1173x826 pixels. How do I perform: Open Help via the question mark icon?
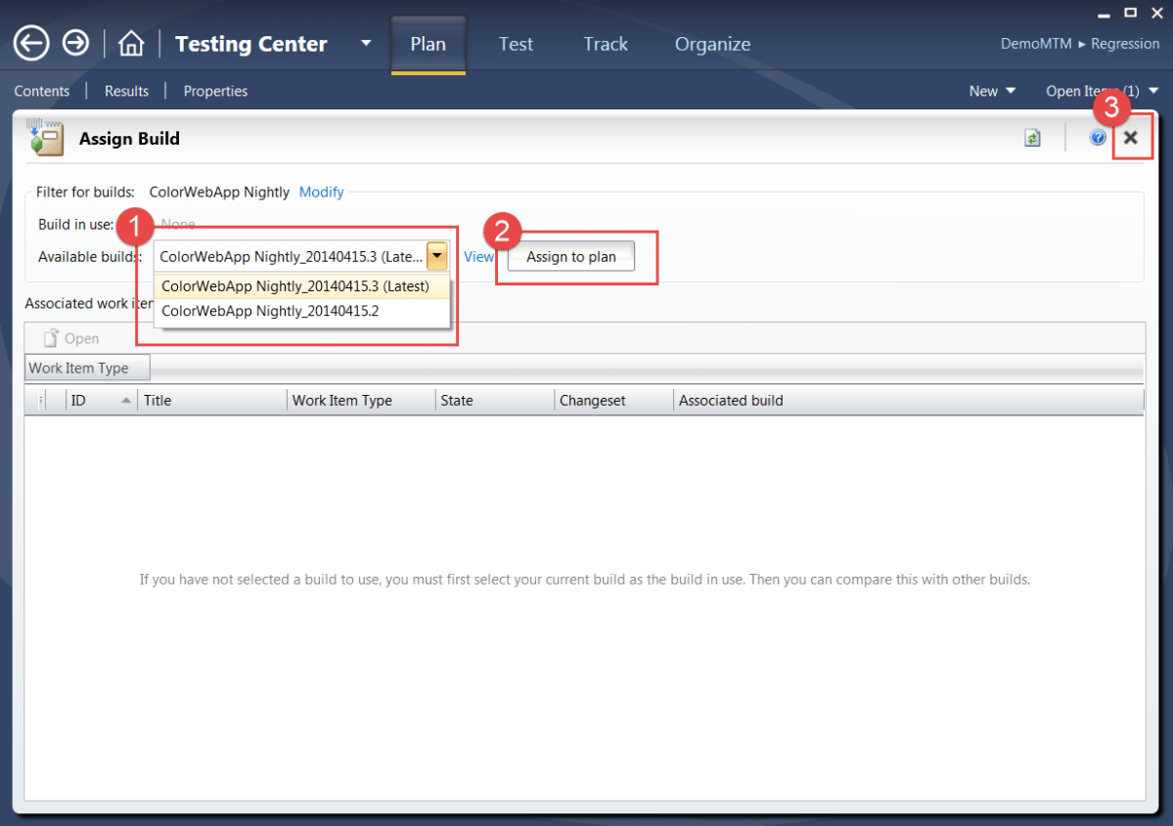(x=1098, y=137)
